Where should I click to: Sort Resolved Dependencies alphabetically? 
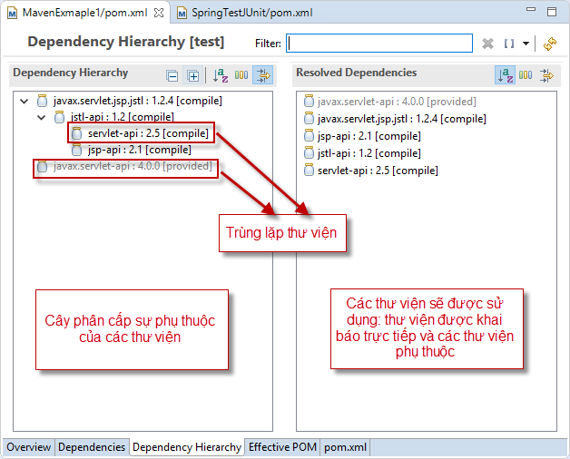(504, 75)
